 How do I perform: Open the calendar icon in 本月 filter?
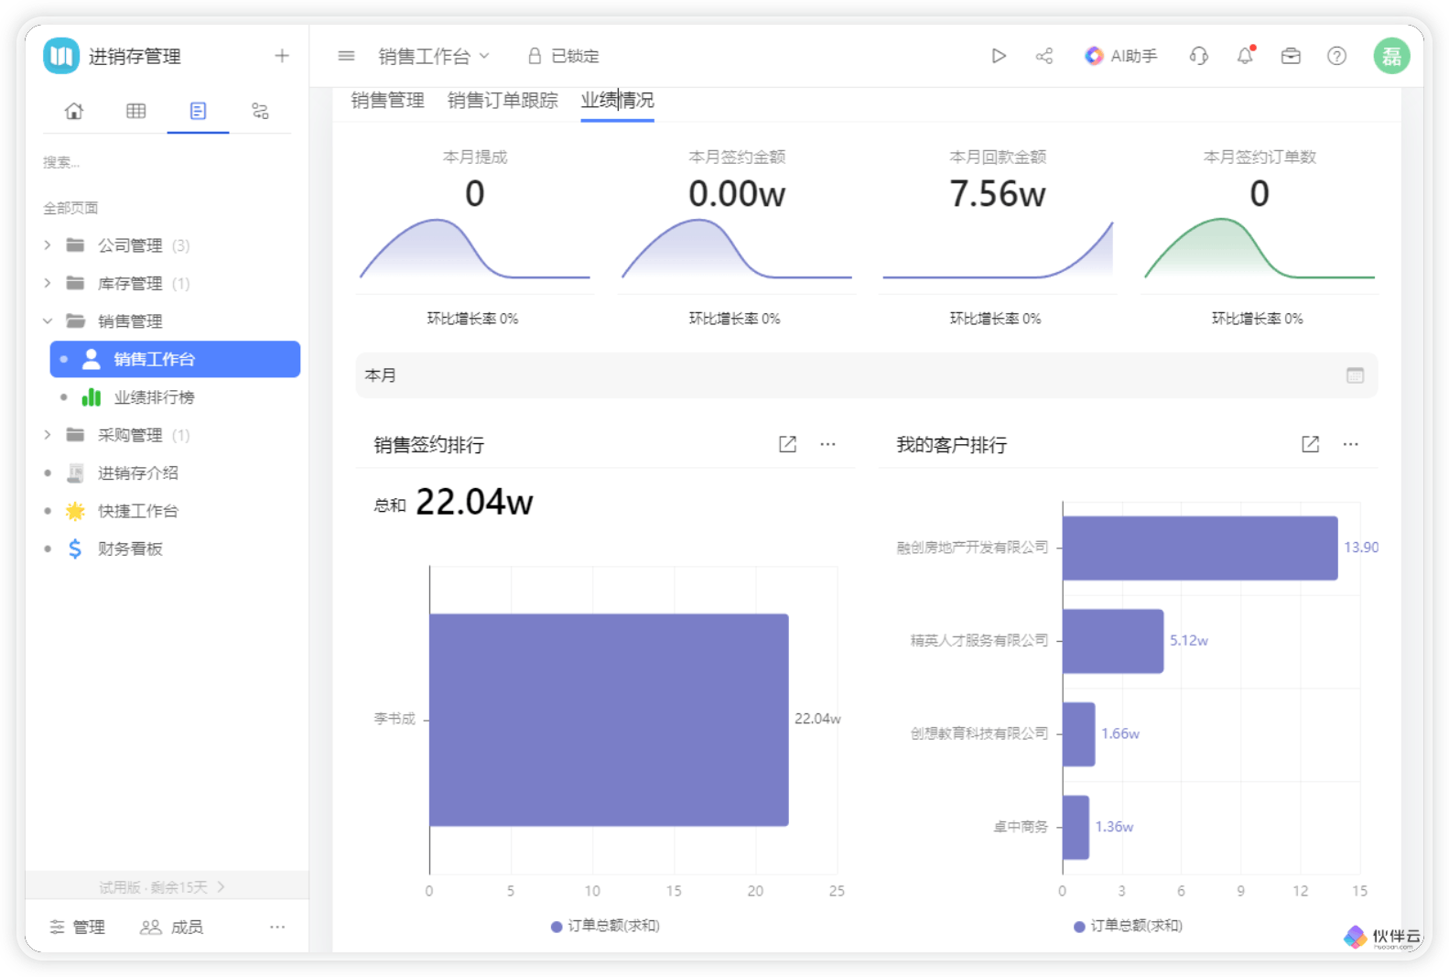click(x=1355, y=375)
